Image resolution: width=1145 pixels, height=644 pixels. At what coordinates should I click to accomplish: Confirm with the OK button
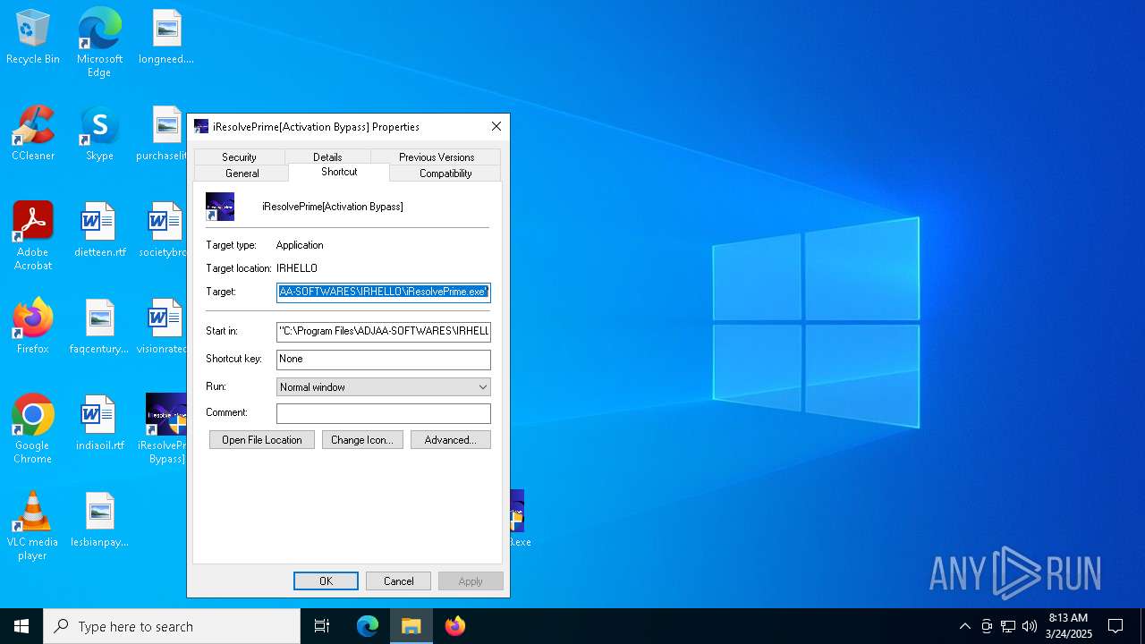click(x=327, y=581)
